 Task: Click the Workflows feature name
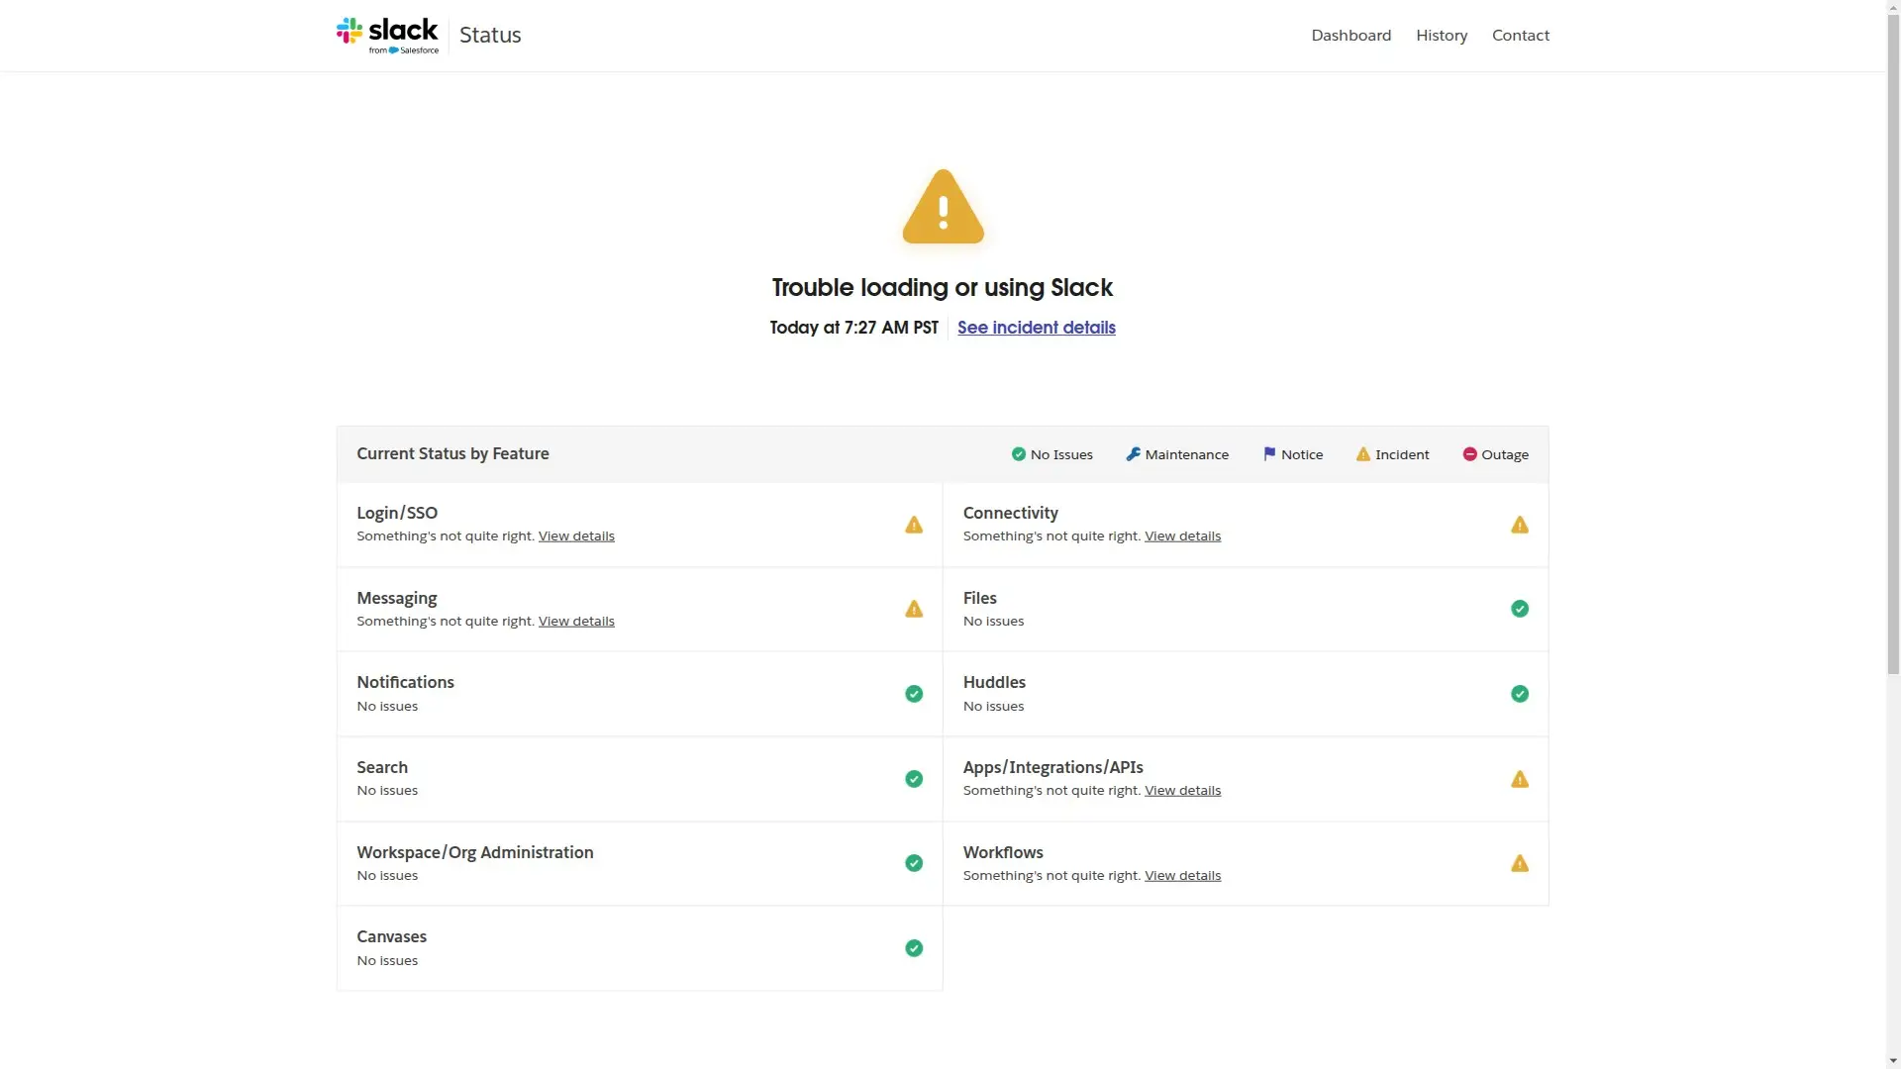tap(1003, 852)
